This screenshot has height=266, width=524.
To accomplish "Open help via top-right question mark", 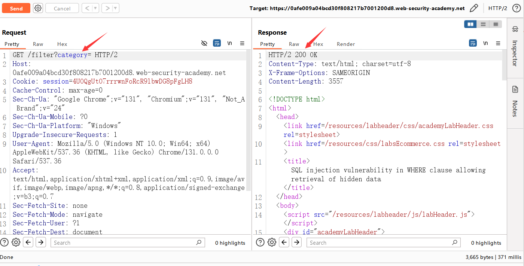I will coord(517,8).
